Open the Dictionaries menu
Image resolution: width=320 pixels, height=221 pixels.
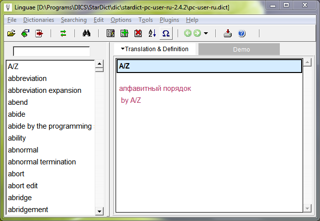point(39,20)
